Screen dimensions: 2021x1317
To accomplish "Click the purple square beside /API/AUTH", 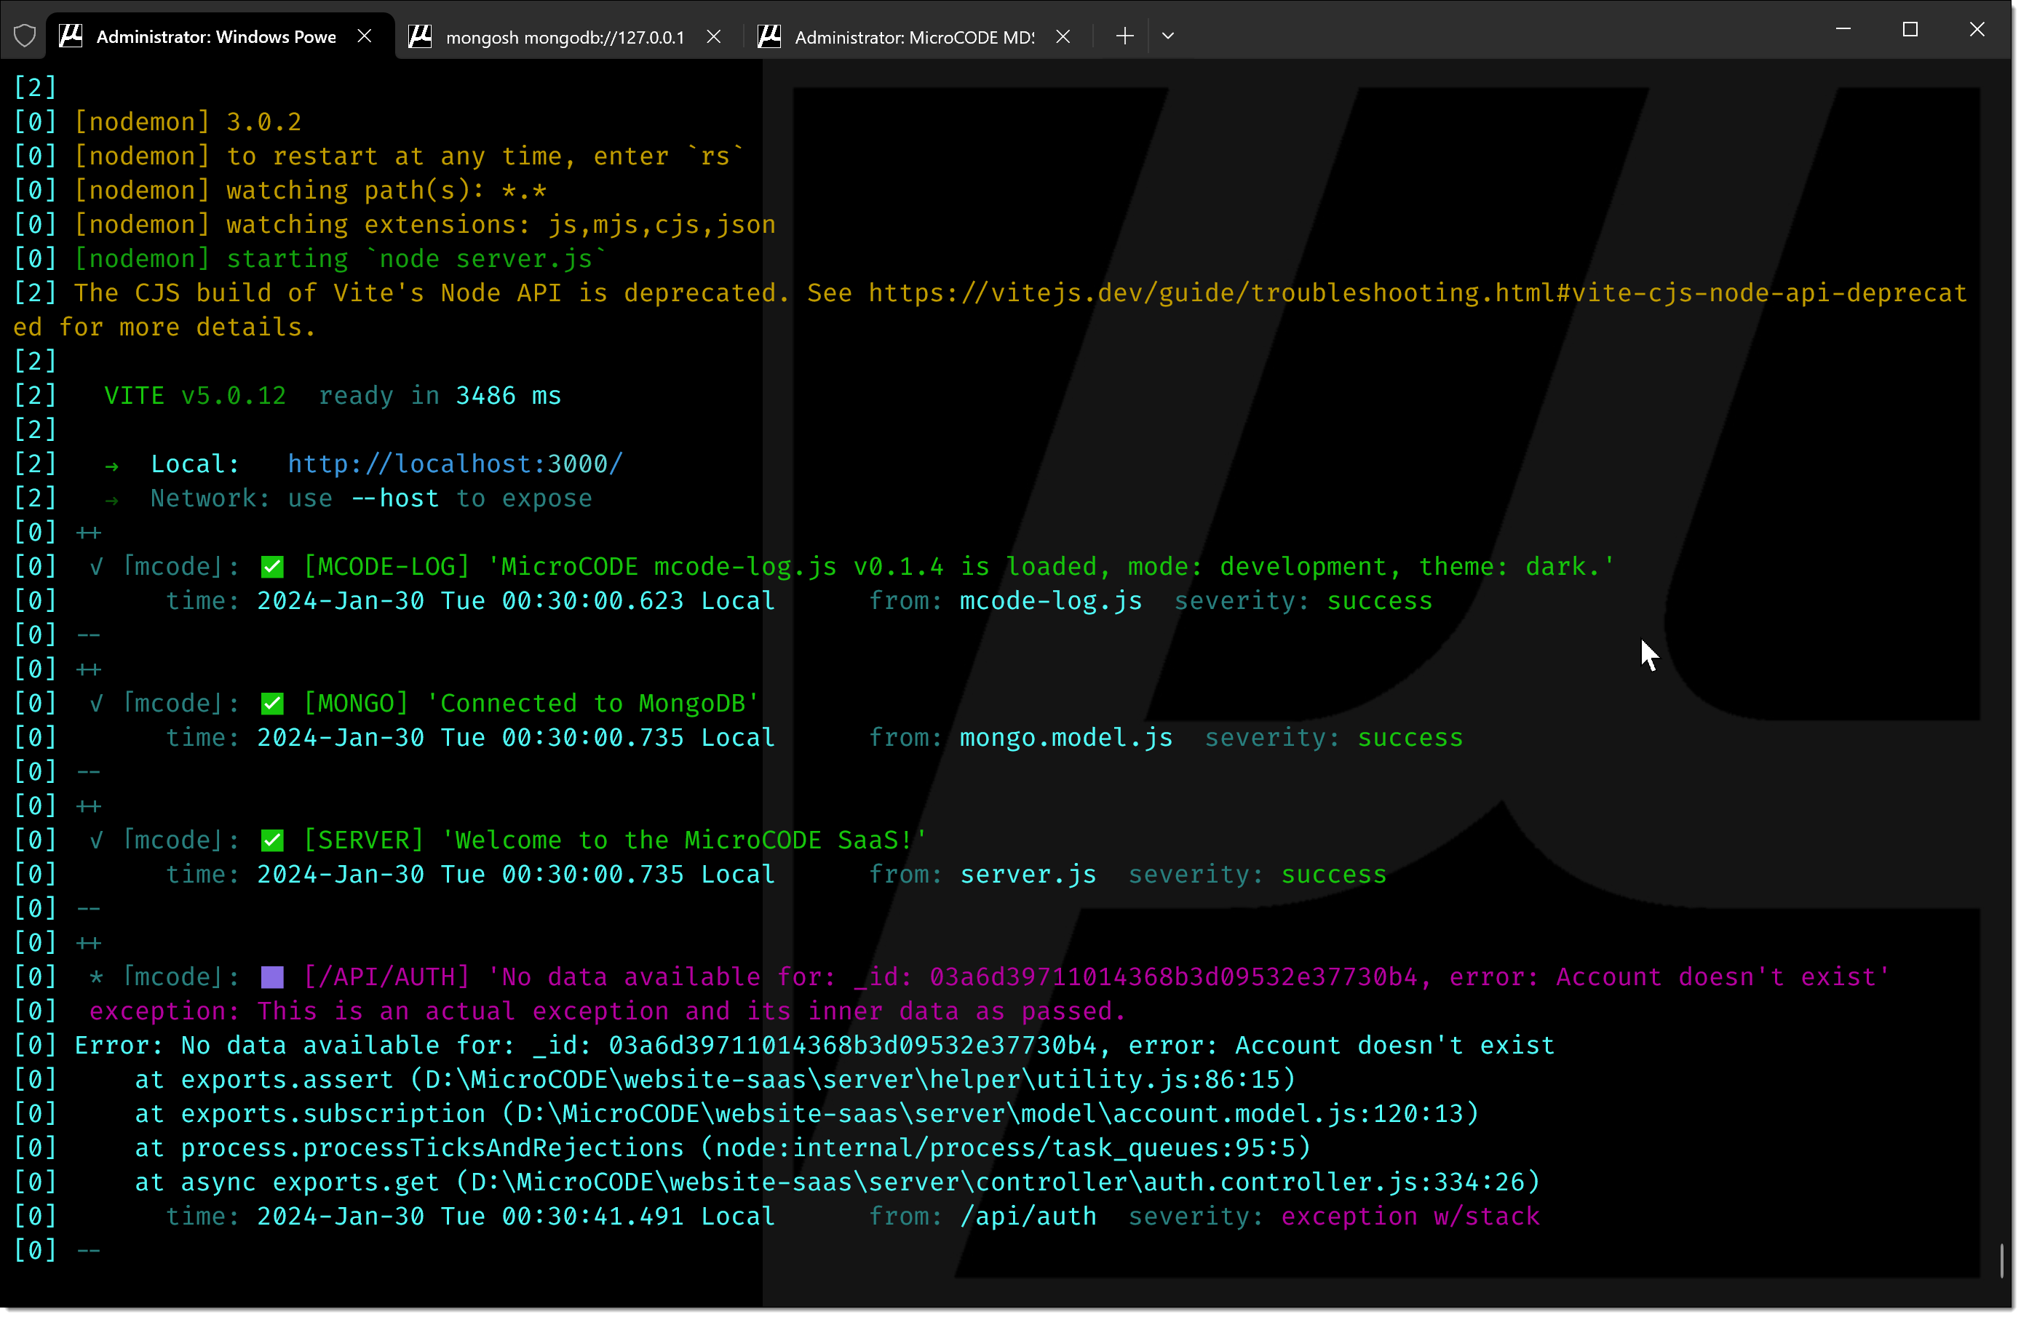I will click(x=273, y=979).
